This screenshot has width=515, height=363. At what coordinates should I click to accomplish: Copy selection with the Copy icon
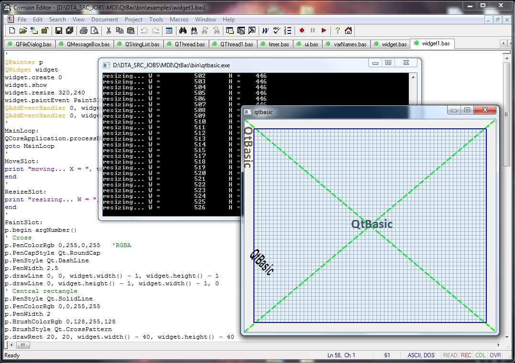[x=120, y=31]
